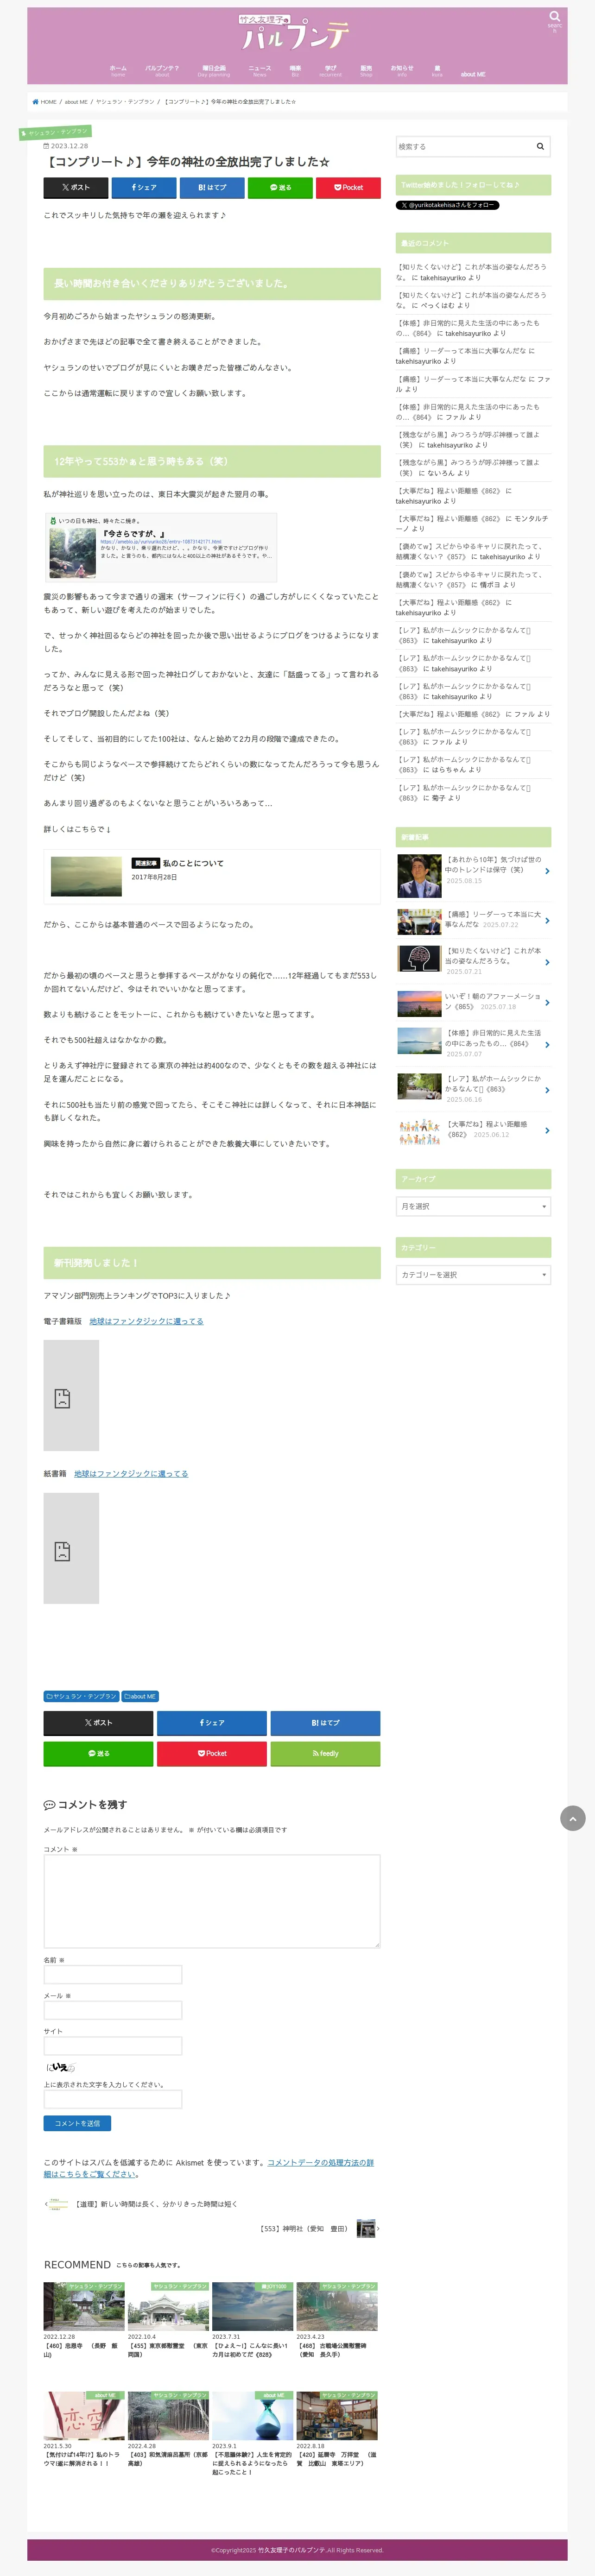Open 販売 Shop menu item
Image resolution: width=595 pixels, height=2576 pixels.
[x=366, y=70]
